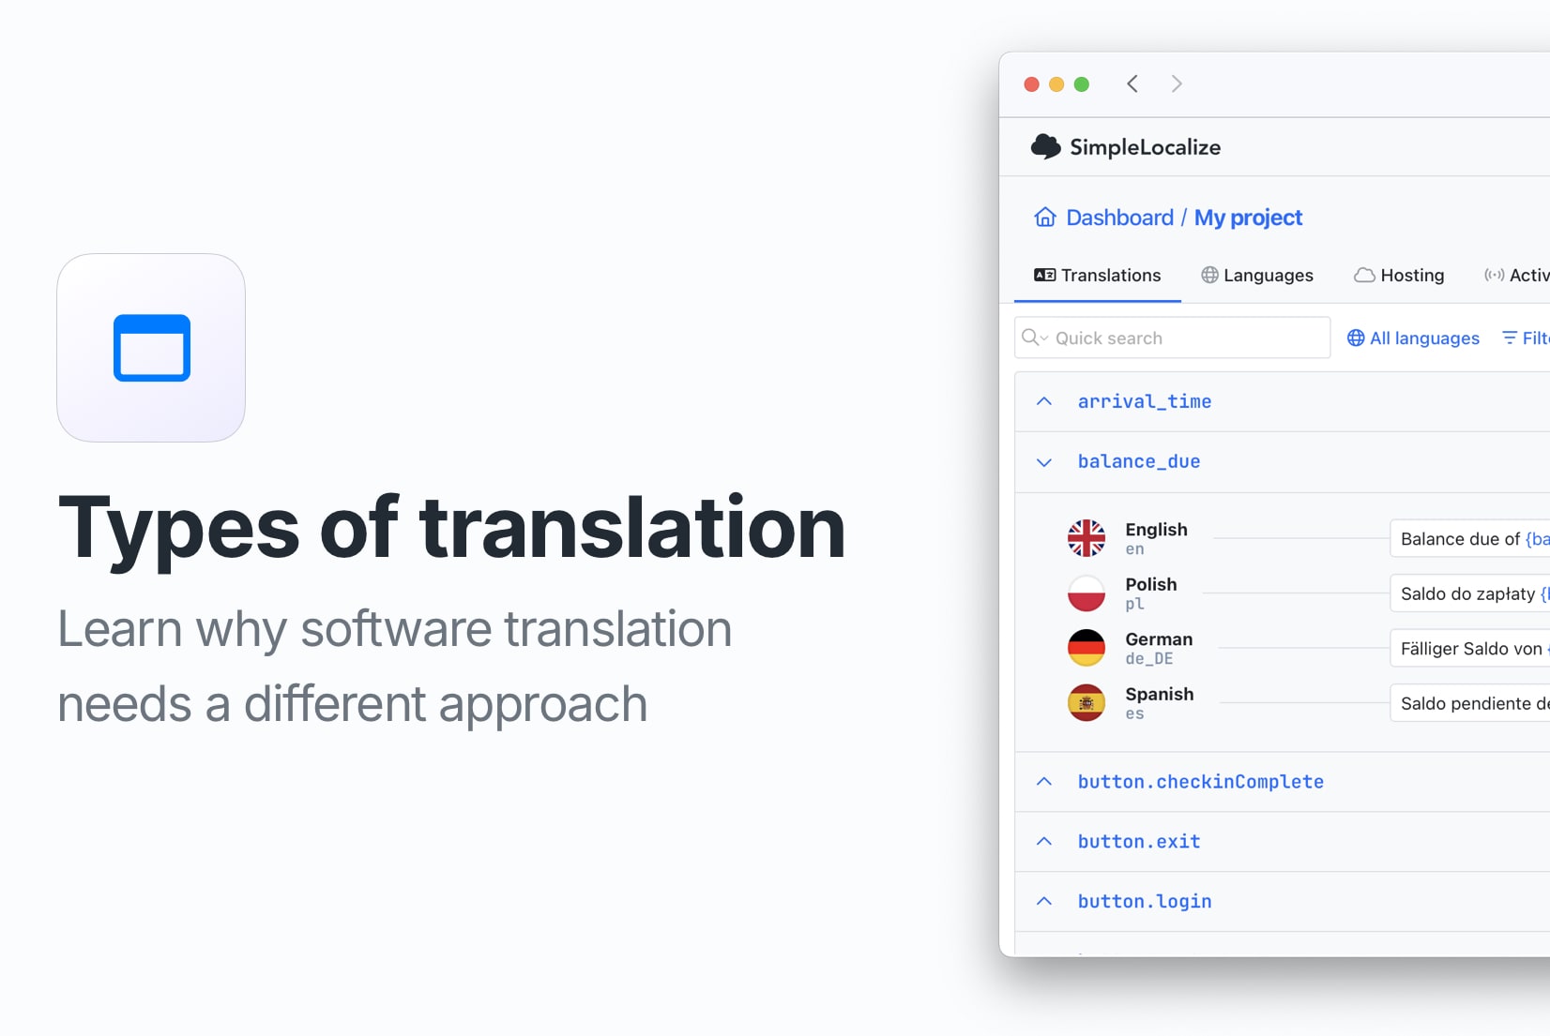1550x1036 pixels.
Task: Switch to the Languages tab
Action: click(1257, 275)
